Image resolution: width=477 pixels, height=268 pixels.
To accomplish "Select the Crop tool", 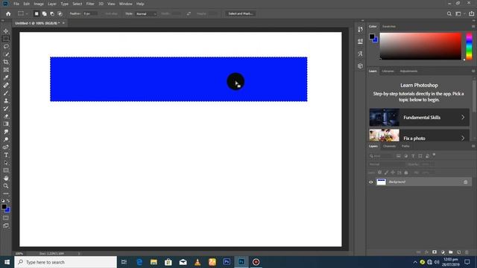I will pyautogui.click(x=6, y=62).
